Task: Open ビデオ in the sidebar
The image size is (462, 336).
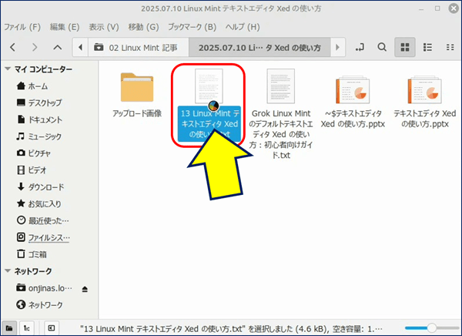Action: [32, 170]
